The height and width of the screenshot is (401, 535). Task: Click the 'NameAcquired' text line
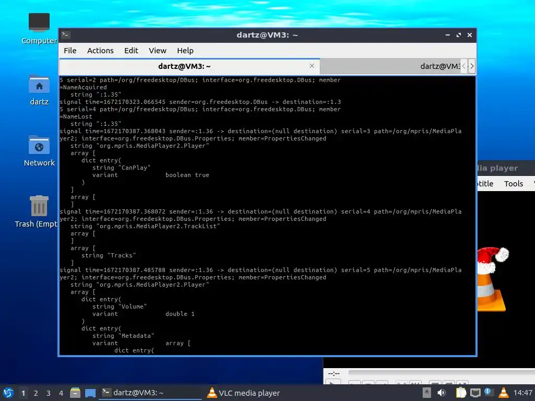(83, 87)
